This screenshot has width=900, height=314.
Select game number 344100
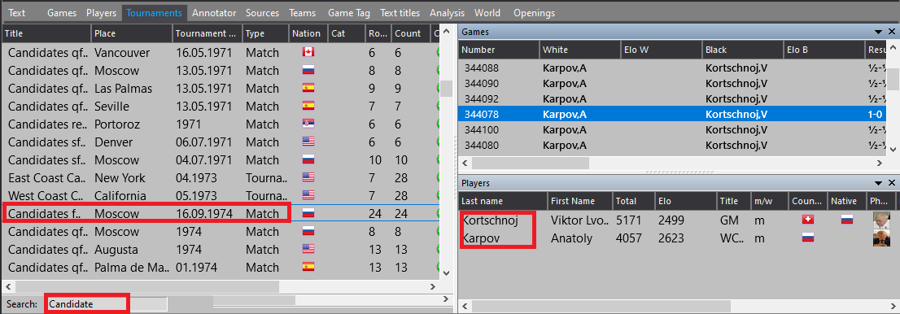673,129
